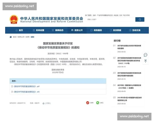Go to 政务公开 in the breadcrumb
Screen dimensions: 154x123
[21, 37]
